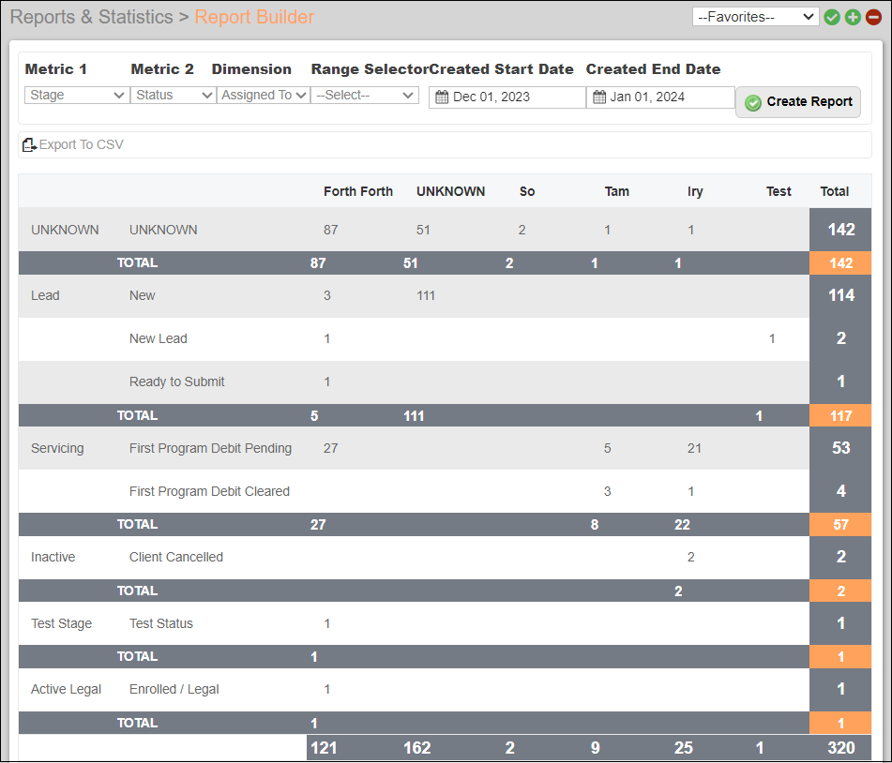Viewport: 892px width, 763px height.
Task: Click the Test Status row label
Action: (161, 623)
